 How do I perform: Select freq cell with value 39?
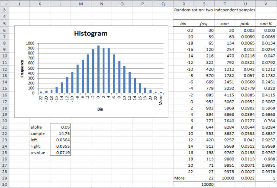(x=204, y=37)
